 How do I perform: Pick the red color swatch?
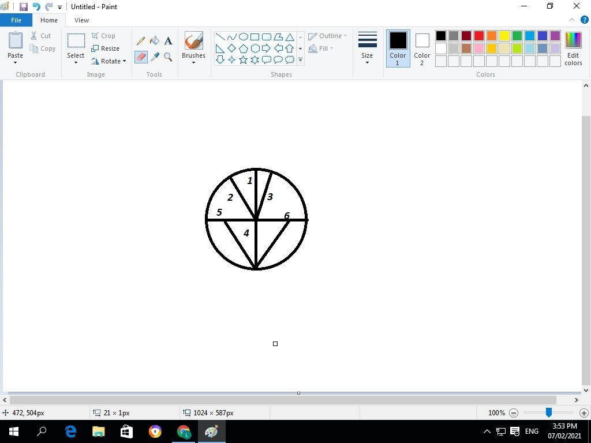coord(478,36)
